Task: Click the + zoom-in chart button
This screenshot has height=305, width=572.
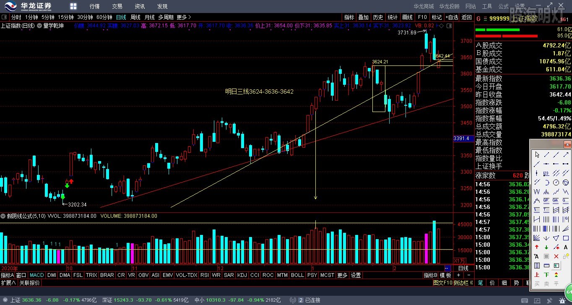Action: click(458, 275)
